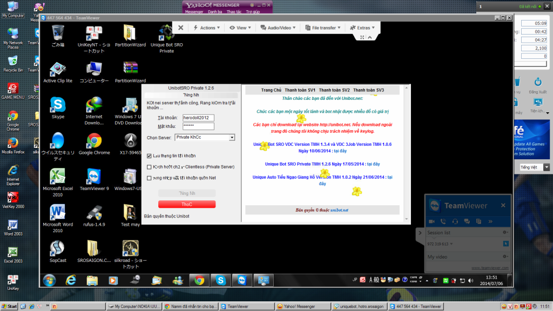553x311 pixels.
Task: Open Unique Bot SRO Private desktop shortcut
Action: 166,38
